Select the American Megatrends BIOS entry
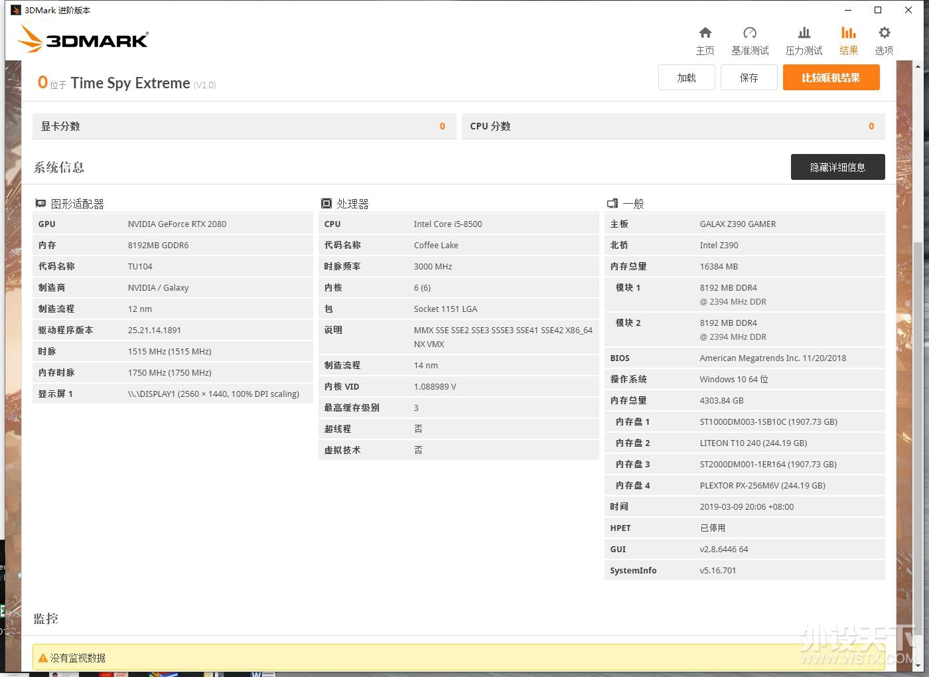This screenshot has width=929, height=677. point(773,358)
